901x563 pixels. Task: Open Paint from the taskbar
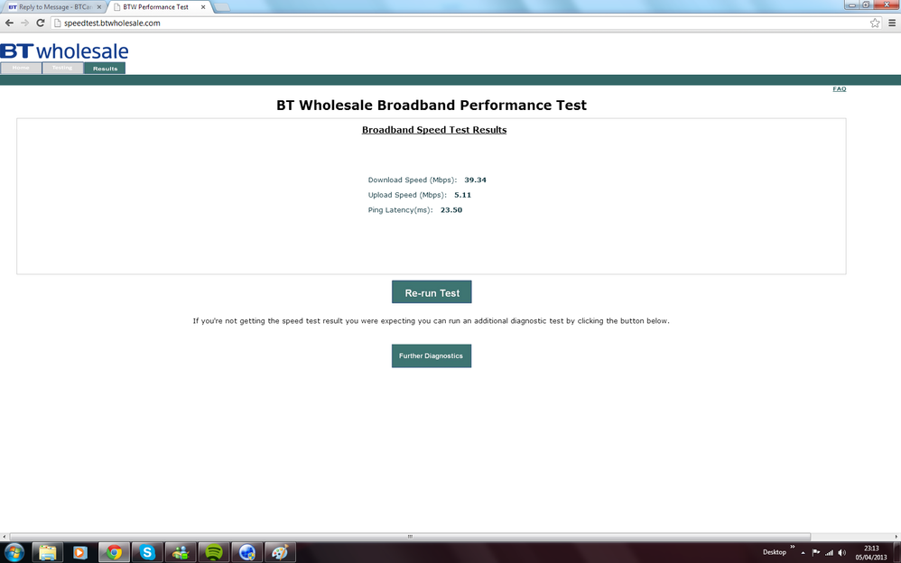click(x=280, y=552)
